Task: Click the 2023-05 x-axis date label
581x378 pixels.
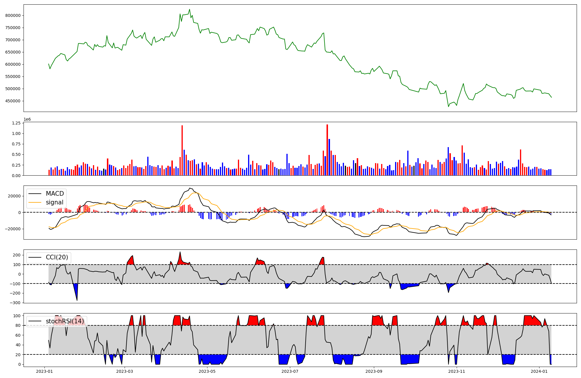Action: [x=207, y=371]
